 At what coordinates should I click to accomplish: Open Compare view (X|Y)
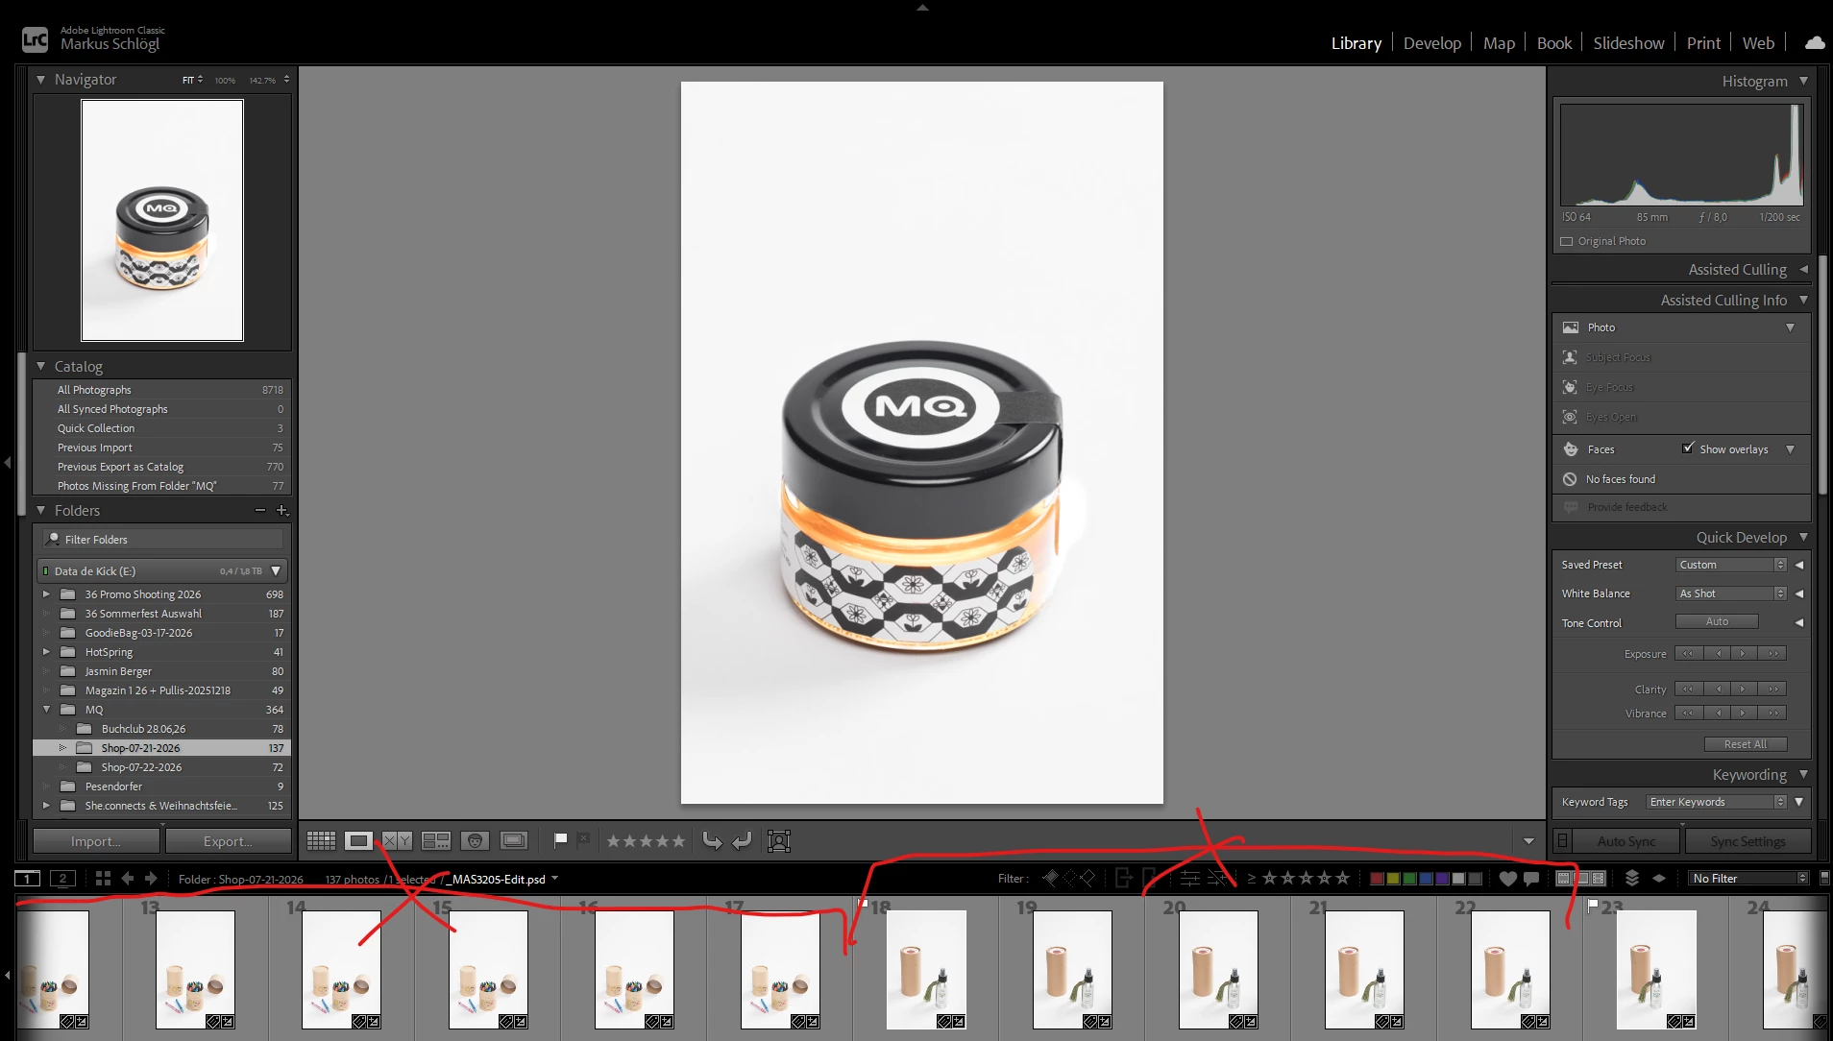point(397,841)
